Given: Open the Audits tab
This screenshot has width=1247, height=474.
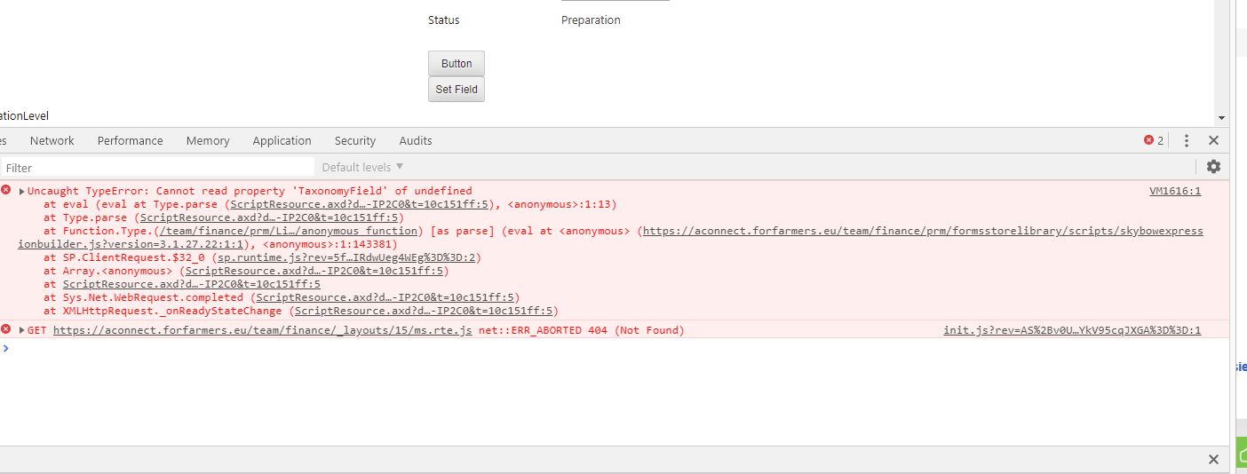Looking at the screenshot, I should click(415, 140).
